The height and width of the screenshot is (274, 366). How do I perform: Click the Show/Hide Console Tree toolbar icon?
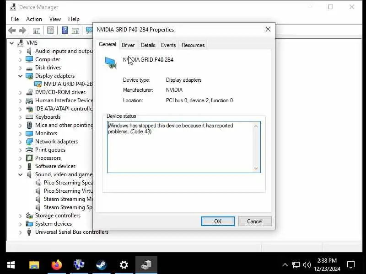point(37,30)
